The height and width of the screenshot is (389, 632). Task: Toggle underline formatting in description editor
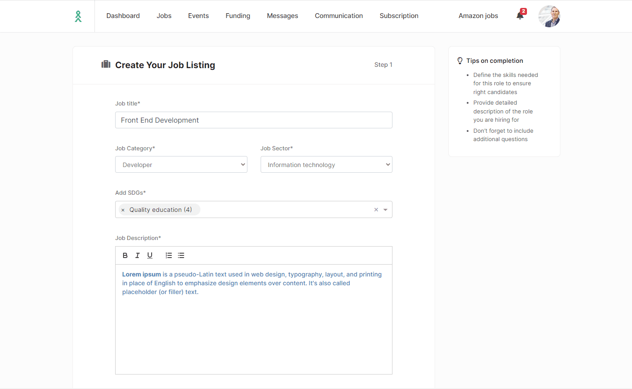pos(150,255)
